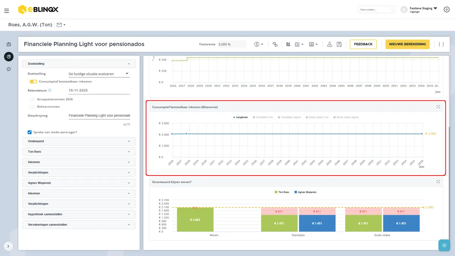Open the settings gear icon
455x256 pixels.
point(447,9)
